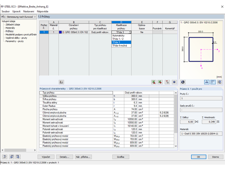Go to next table icon
Screen dimensions: 225x169
tap(18, 157)
